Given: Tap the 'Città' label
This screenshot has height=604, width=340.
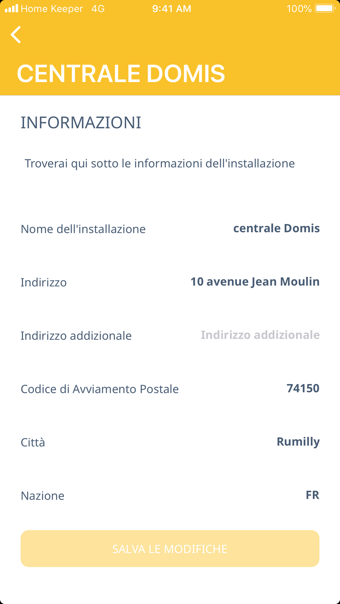Looking at the screenshot, I should [x=33, y=443].
